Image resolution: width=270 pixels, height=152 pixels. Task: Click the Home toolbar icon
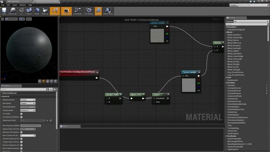click(x=37, y=11)
